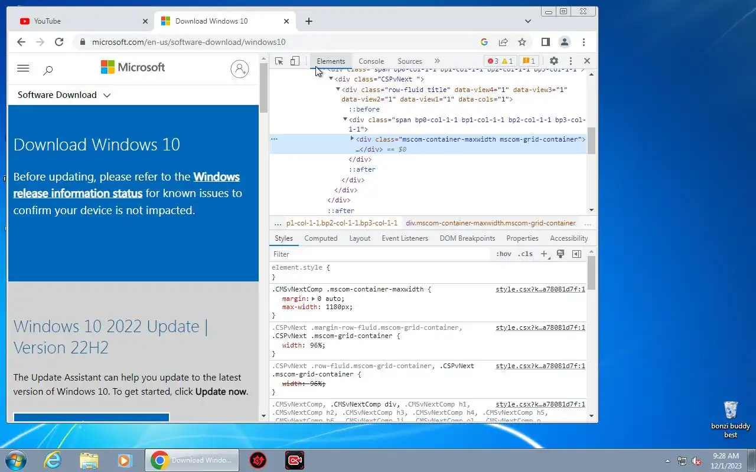Viewport: 756px width, 472px height.
Task: Open style.csx link for max-width rule
Action: tap(540, 290)
